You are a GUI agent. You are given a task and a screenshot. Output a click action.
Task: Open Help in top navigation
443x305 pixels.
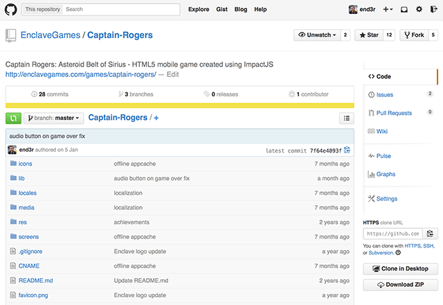(x=260, y=9)
